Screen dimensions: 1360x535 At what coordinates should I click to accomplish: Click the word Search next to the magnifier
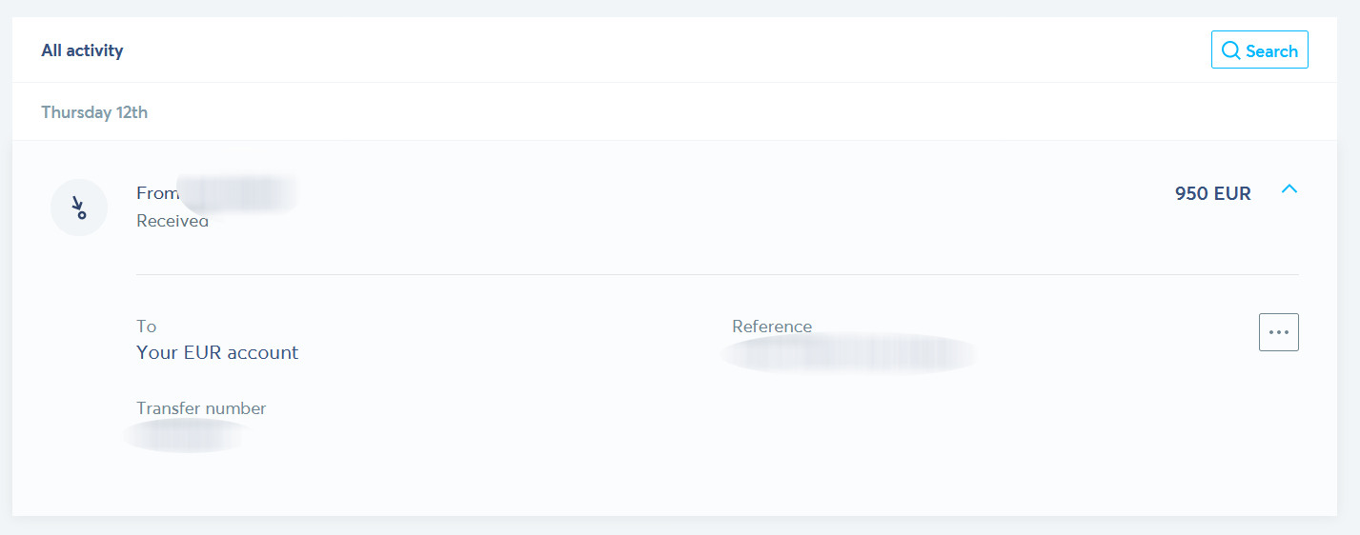pos(1271,51)
